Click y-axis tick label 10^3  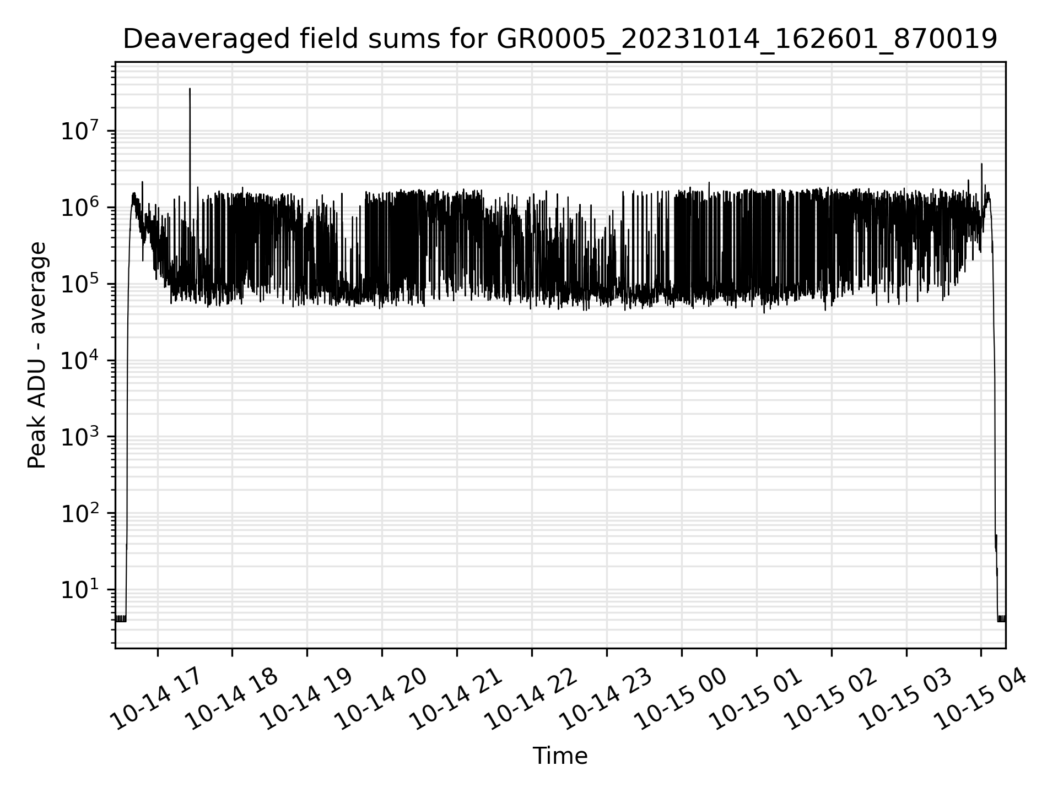pos(81,437)
